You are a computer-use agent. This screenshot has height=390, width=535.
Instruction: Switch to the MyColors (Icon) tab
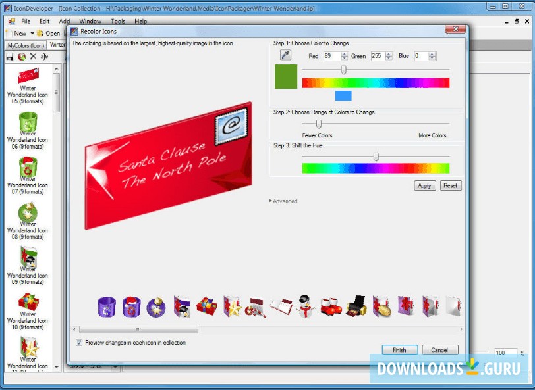pos(25,45)
